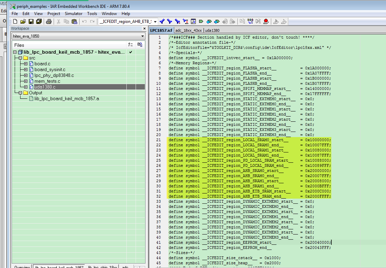This screenshot has width=386, height=268.
Task: Click the Compile toolbar icon
Action: (242, 22)
